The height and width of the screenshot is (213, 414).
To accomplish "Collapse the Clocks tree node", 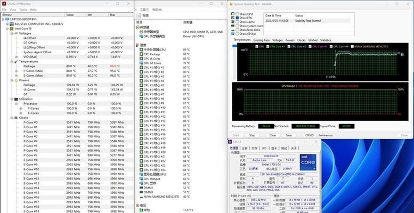I will click(12, 118).
